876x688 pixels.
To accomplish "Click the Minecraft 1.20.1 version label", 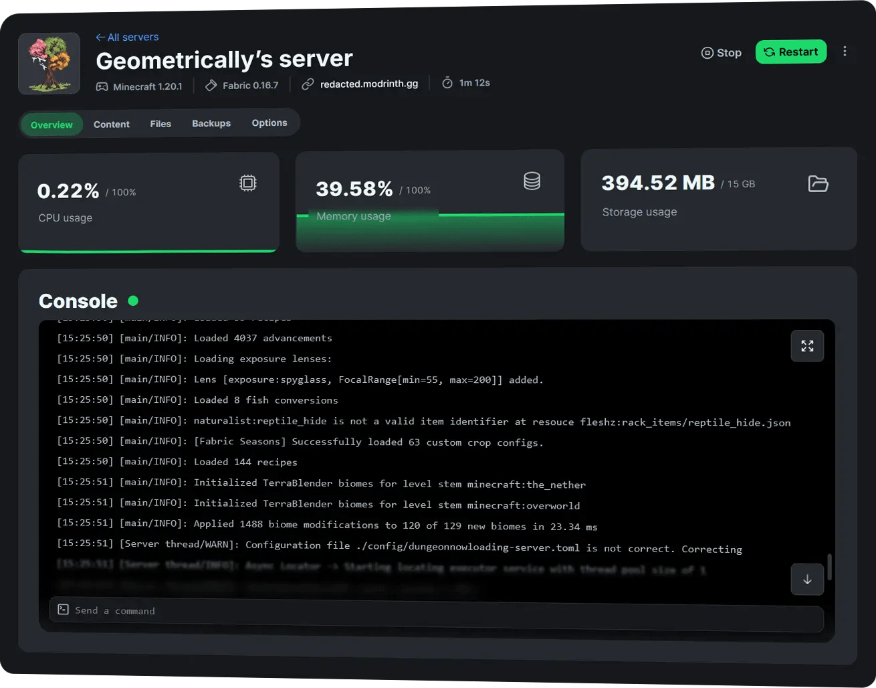I will (x=147, y=87).
